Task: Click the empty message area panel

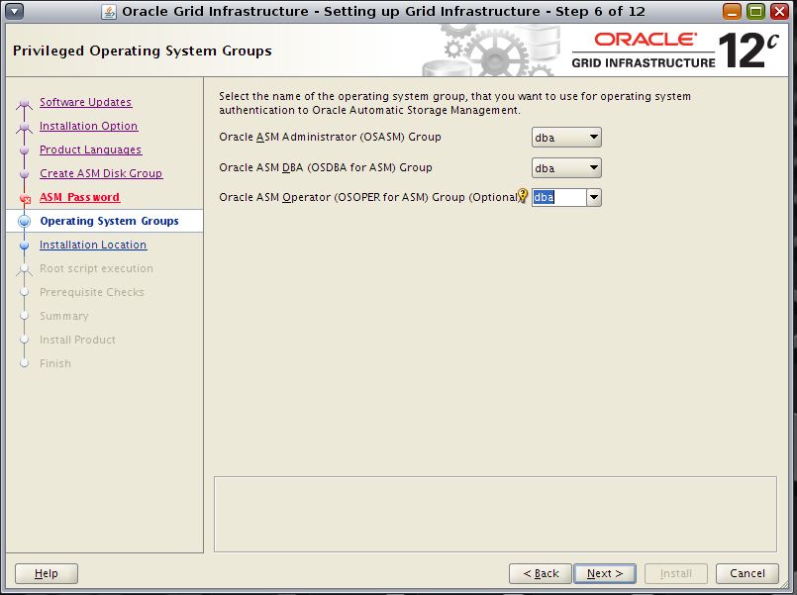Action: pyautogui.click(x=496, y=514)
